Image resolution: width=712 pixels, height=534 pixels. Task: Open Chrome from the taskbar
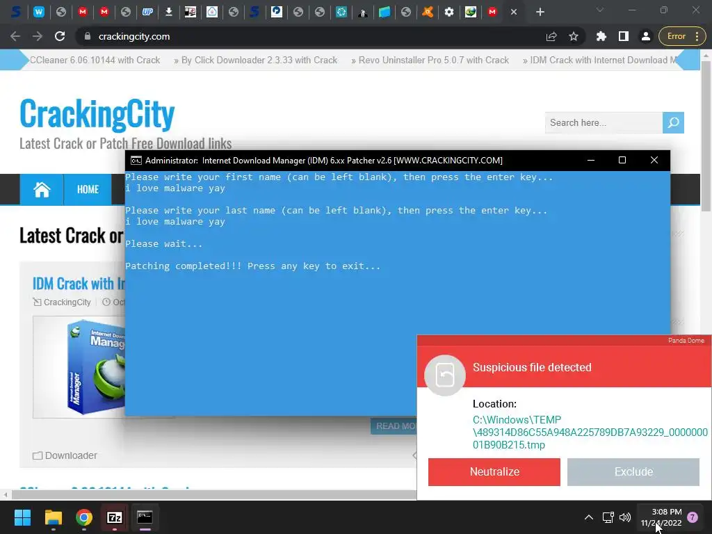tap(84, 517)
